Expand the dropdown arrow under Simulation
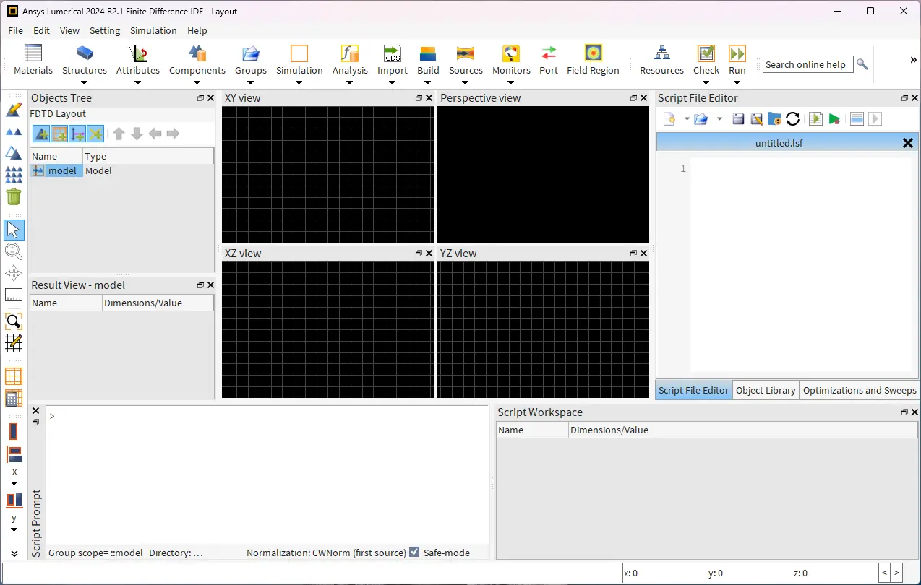 pyautogui.click(x=299, y=82)
